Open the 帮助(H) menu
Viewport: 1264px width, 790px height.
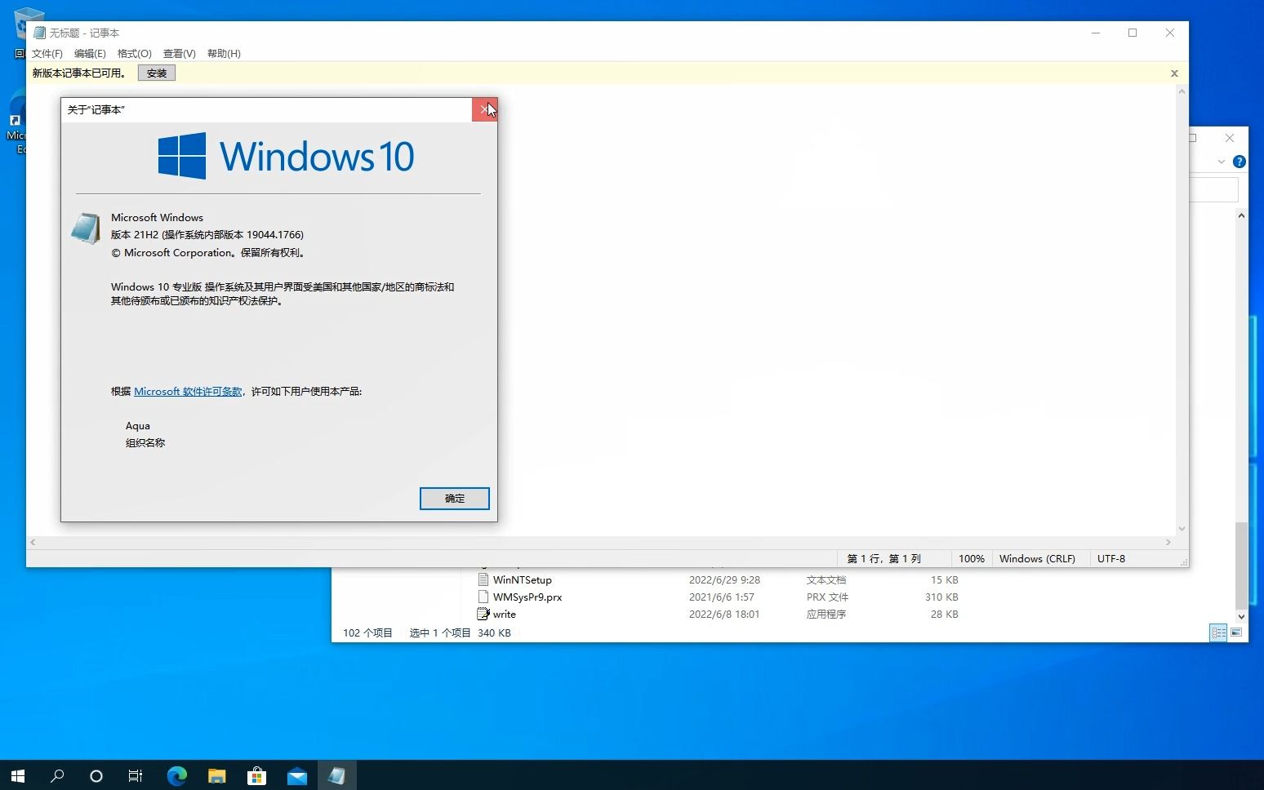(224, 53)
